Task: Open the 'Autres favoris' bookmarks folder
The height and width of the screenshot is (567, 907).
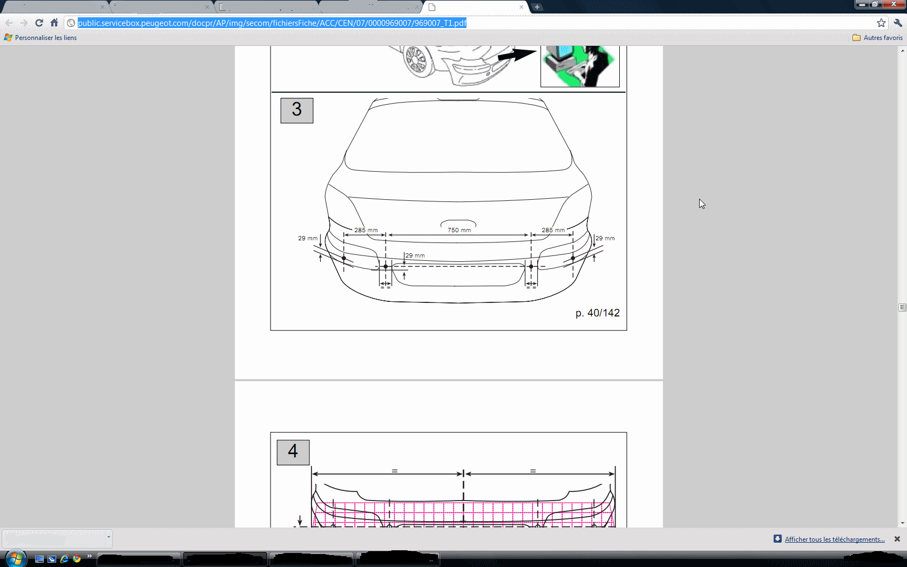Action: click(877, 38)
